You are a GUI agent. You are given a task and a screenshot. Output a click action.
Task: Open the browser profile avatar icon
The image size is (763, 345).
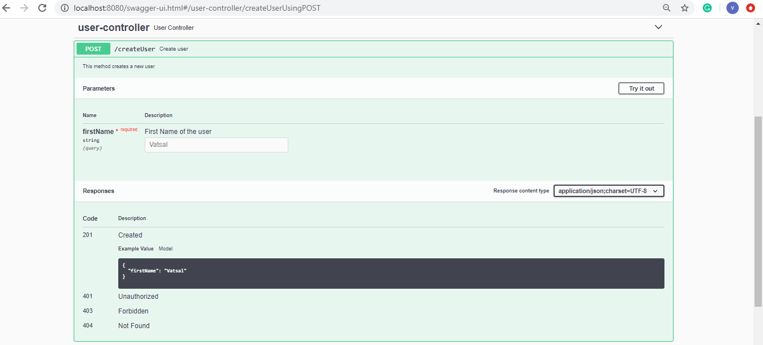tap(733, 8)
